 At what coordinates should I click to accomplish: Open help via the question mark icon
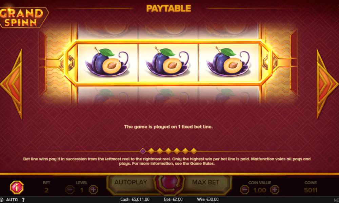(x=23, y=200)
